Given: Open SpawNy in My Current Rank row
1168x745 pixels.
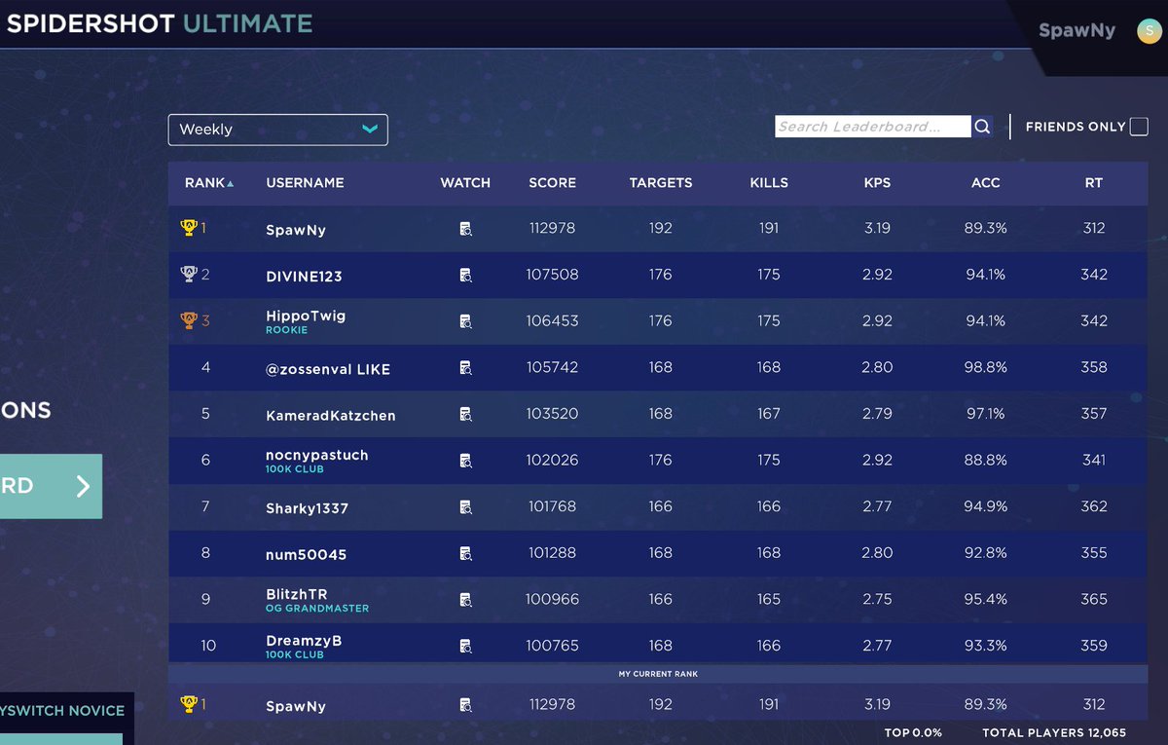Looking at the screenshot, I should (x=296, y=707).
